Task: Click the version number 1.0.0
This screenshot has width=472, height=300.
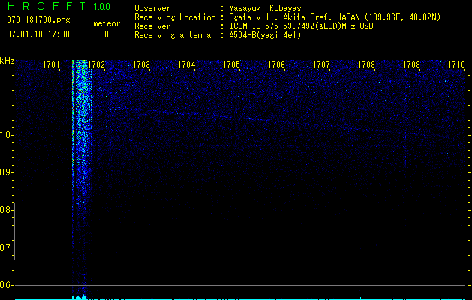Action: (102, 6)
